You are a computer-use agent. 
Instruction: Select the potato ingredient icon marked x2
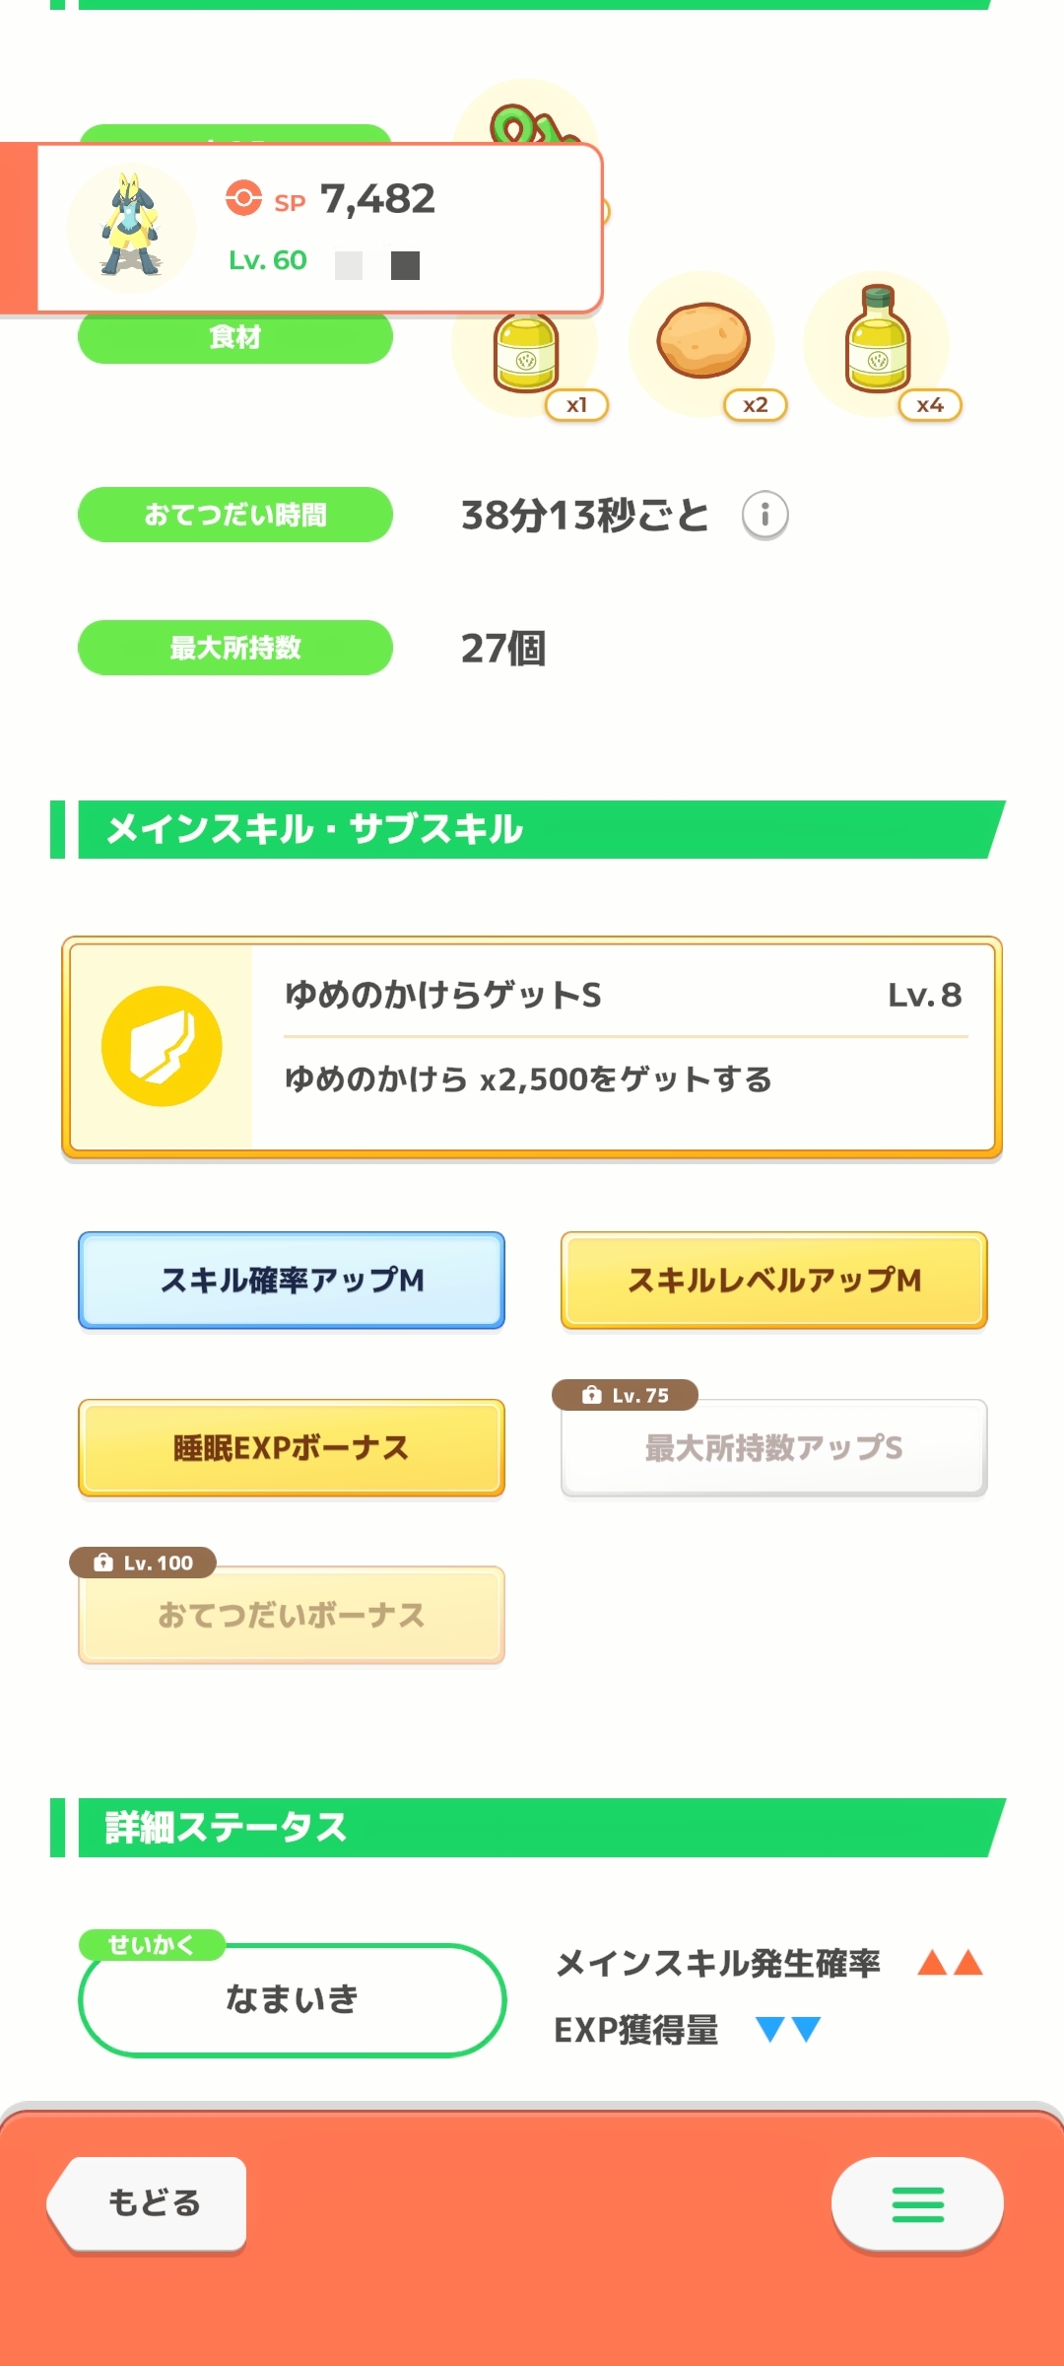click(x=702, y=341)
